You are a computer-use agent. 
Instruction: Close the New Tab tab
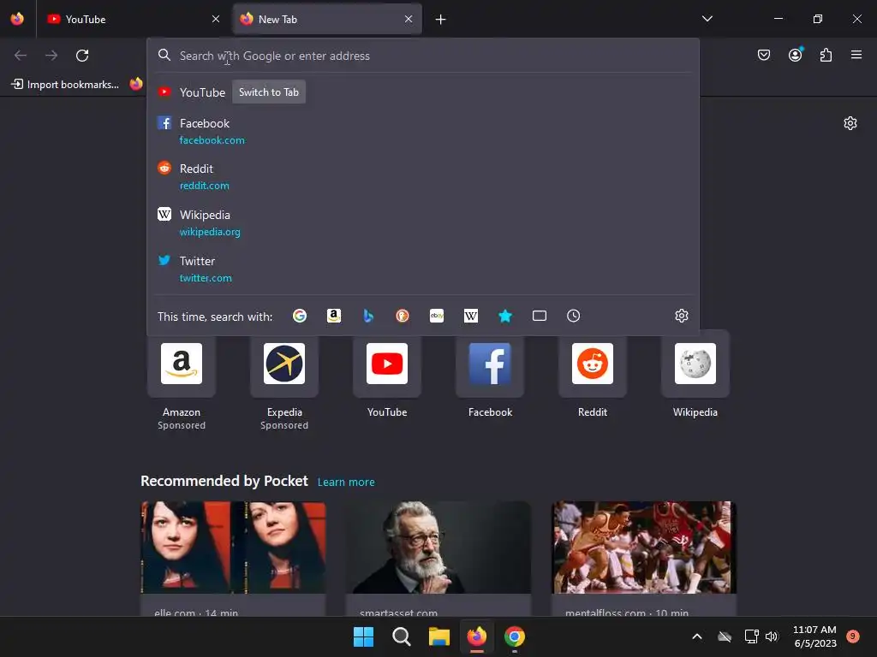pyautogui.click(x=409, y=19)
